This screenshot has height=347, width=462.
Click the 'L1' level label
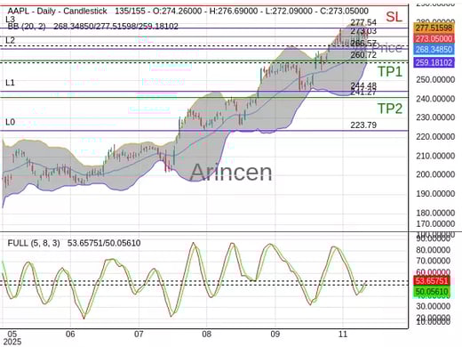click(x=10, y=83)
